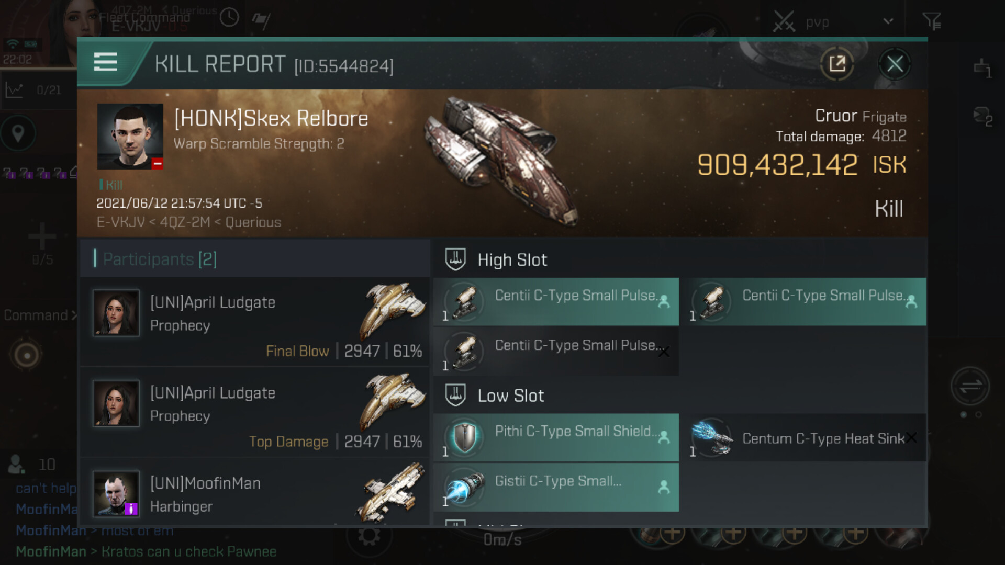Expand the Command panel arrow
1005x565 pixels.
74,315
